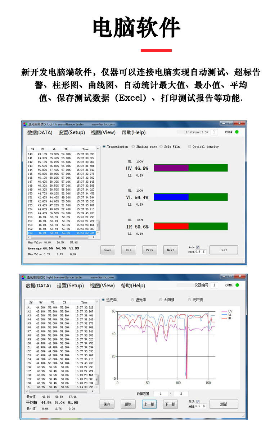Click the blue VL transmittance bar

coord(171,197)
